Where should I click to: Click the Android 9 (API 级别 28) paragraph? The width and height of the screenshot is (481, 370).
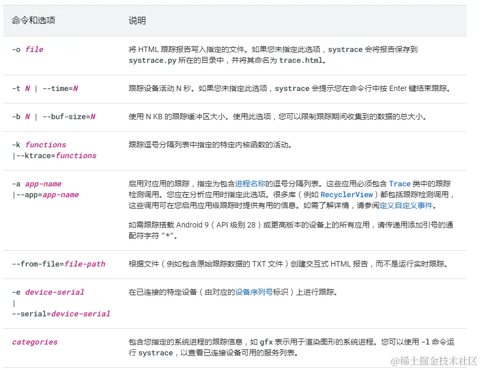[291, 230]
